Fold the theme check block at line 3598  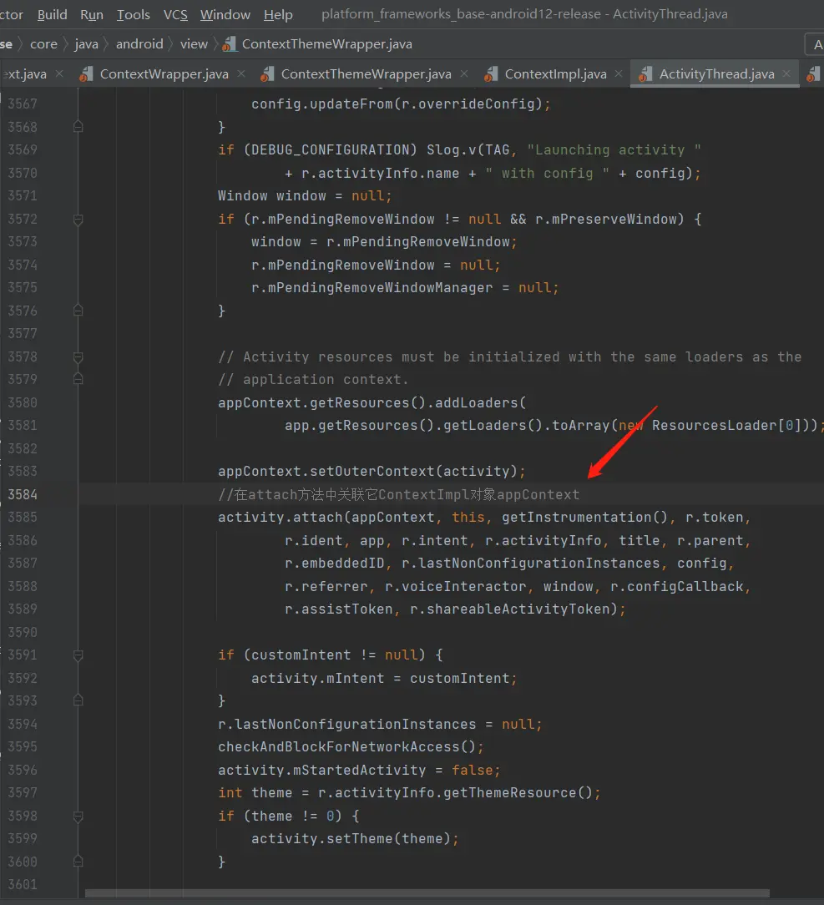pyautogui.click(x=78, y=817)
